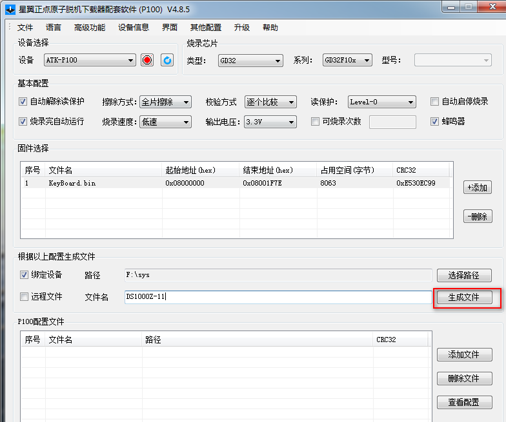The height and width of the screenshot is (422, 506).
Task: Open the 擦除方式 全片擦除 dropdown
Action: [165, 102]
